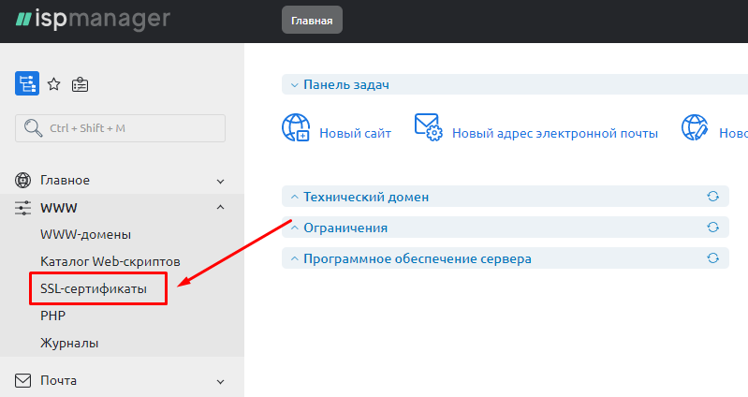Open WWW-домены menu item
Viewport: 748px width, 397px height.
click(x=86, y=234)
